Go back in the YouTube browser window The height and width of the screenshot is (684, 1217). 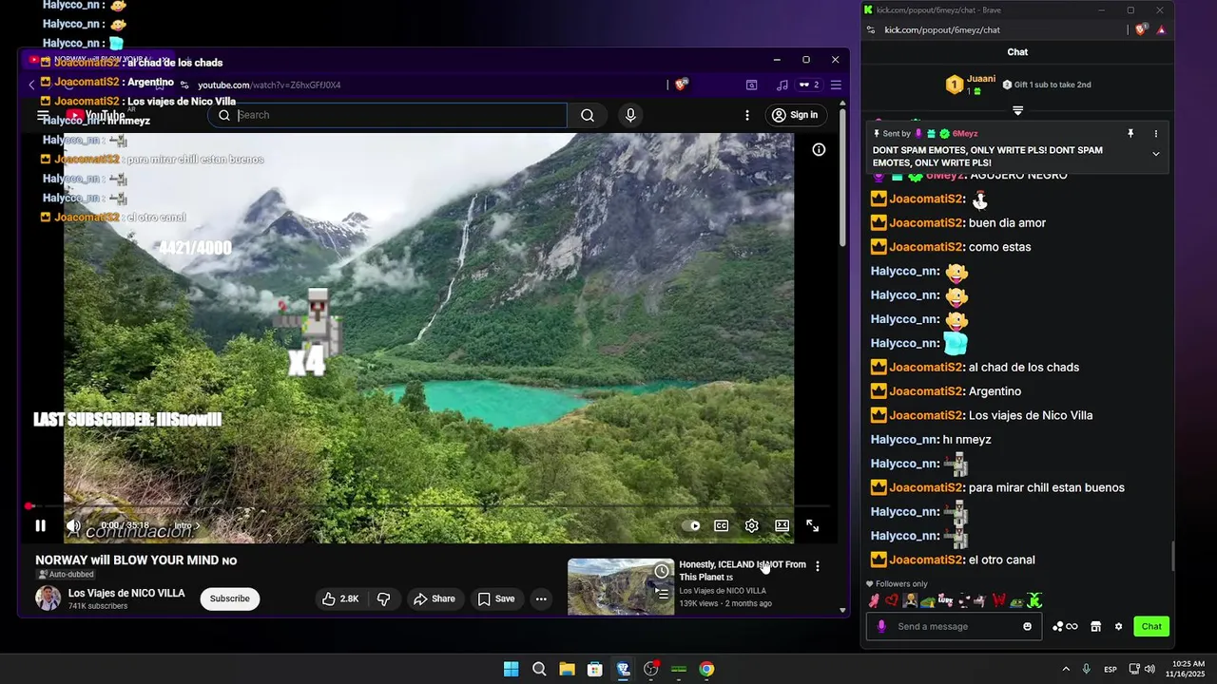pyautogui.click(x=30, y=85)
